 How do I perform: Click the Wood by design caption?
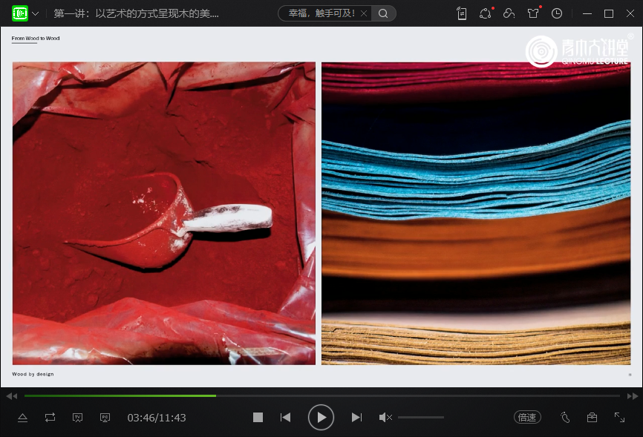coord(33,374)
